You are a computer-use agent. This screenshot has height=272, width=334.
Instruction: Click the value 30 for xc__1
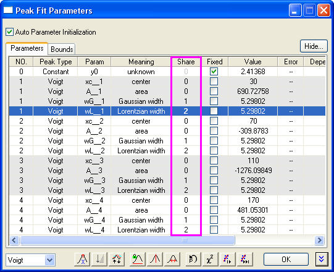(253, 81)
